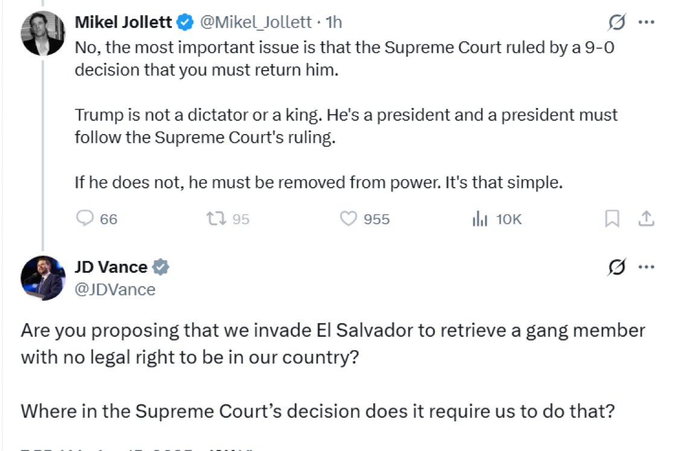673x451 pixels.
Task: Open the @JDVance handle
Action: click(115, 289)
